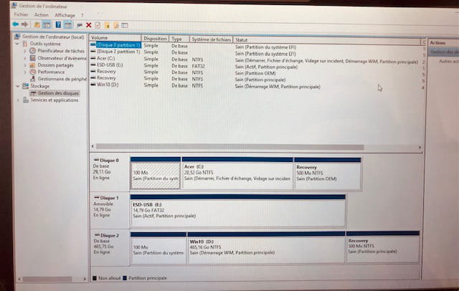Select (Disque 0 partition 1) volume row

point(118,44)
